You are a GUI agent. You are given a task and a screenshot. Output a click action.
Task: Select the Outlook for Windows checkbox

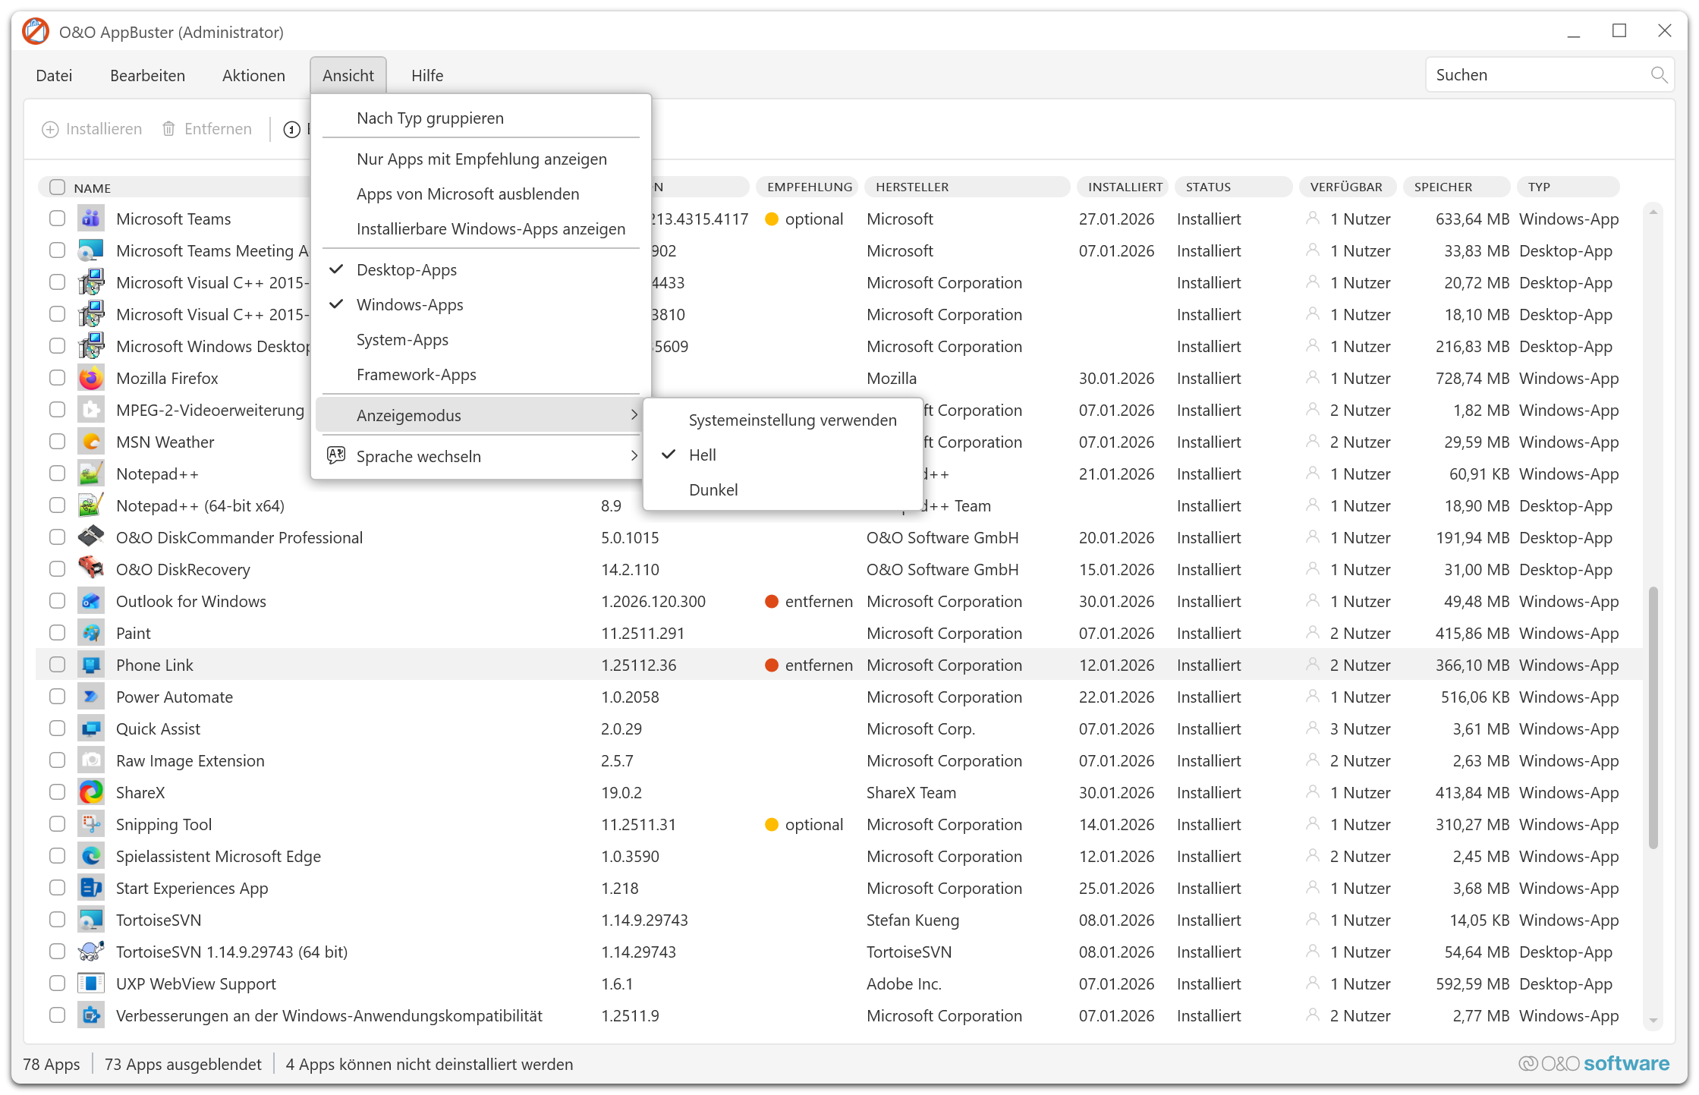(x=57, y=601)
